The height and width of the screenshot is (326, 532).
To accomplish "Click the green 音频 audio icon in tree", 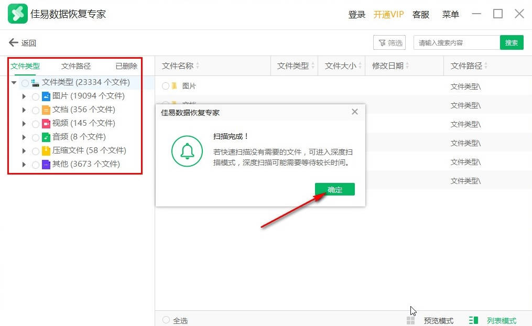I will (46, 137).
